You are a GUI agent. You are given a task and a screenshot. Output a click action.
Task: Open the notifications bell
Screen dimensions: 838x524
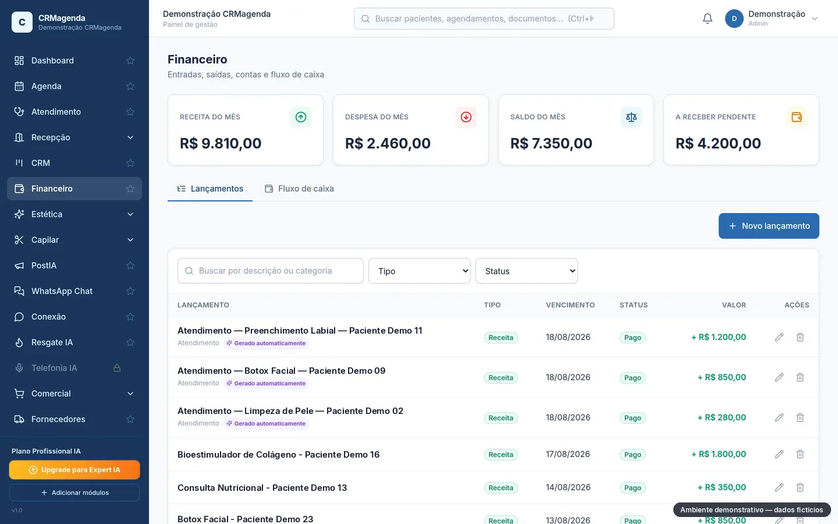click(708, 19)
